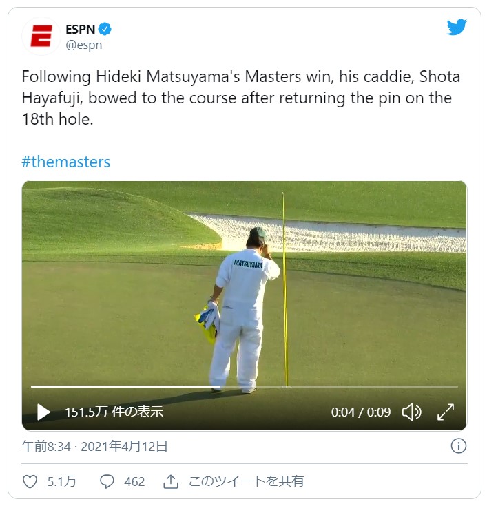Click the share upload arrow icon
This screenshot has height=506, width=487.
coord(171,482)
